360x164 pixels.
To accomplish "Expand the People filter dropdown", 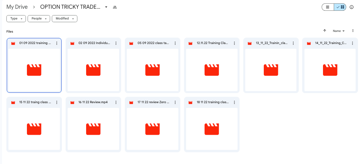I will [x=39, y=19].
